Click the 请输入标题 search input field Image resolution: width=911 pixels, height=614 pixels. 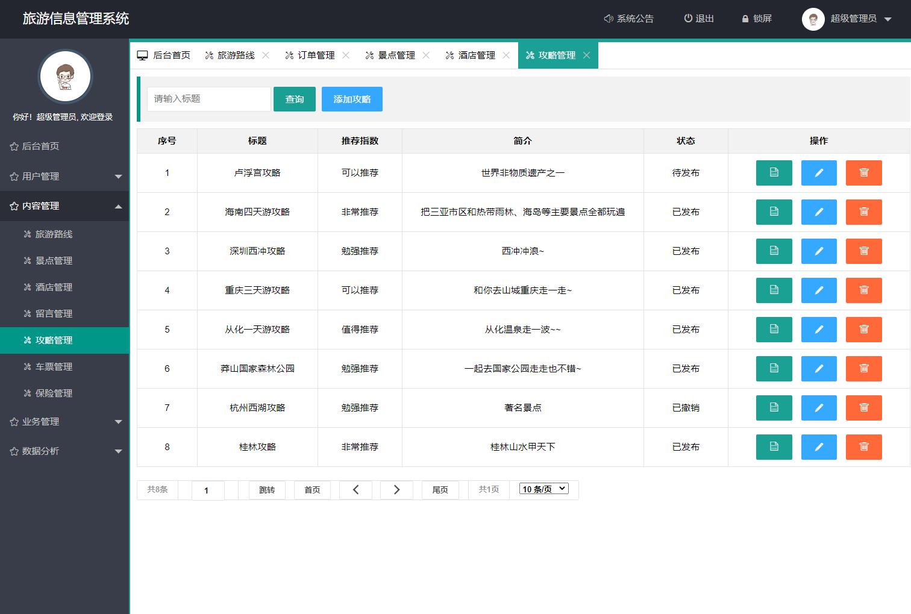pyautogui.click(x=208, y=99)
